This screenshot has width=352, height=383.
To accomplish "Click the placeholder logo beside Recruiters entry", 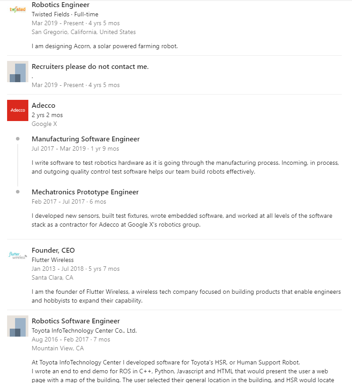I will 18,72.
